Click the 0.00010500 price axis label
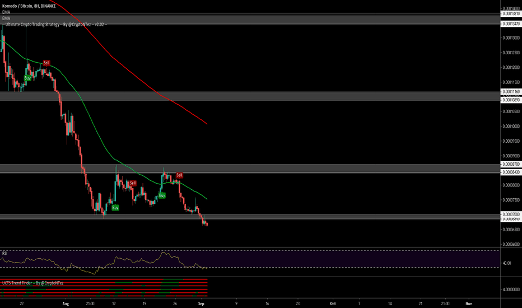522x308 pixels. pyautogui.click(x=511, y=111)
